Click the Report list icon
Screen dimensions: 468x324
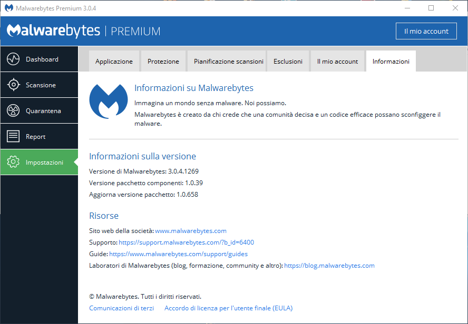click(13, 136)
